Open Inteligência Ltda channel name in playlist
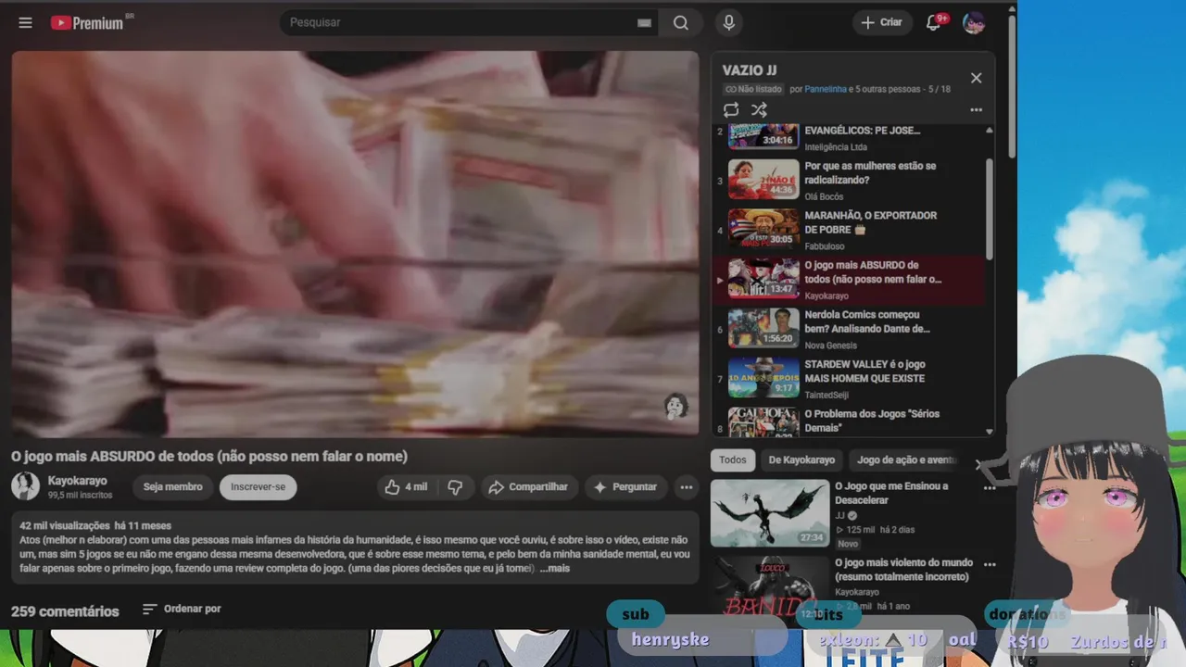1186x667 pixels. 836,147
